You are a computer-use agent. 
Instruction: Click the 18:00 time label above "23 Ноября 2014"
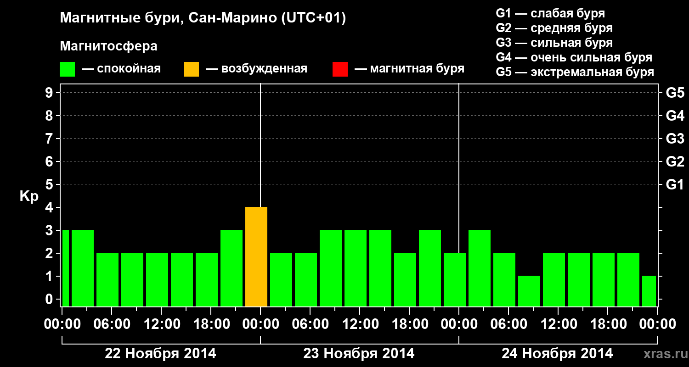pyautogui.click(x=409, y=324)
